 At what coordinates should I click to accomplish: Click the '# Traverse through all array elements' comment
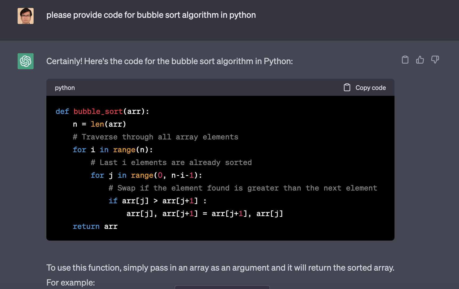(x=155, y=137)
